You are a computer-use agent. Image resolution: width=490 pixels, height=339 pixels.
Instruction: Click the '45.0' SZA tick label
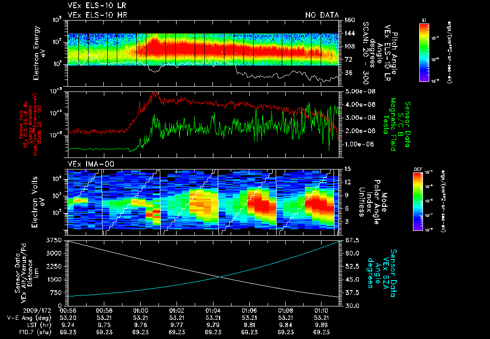[x=352, y=280]
